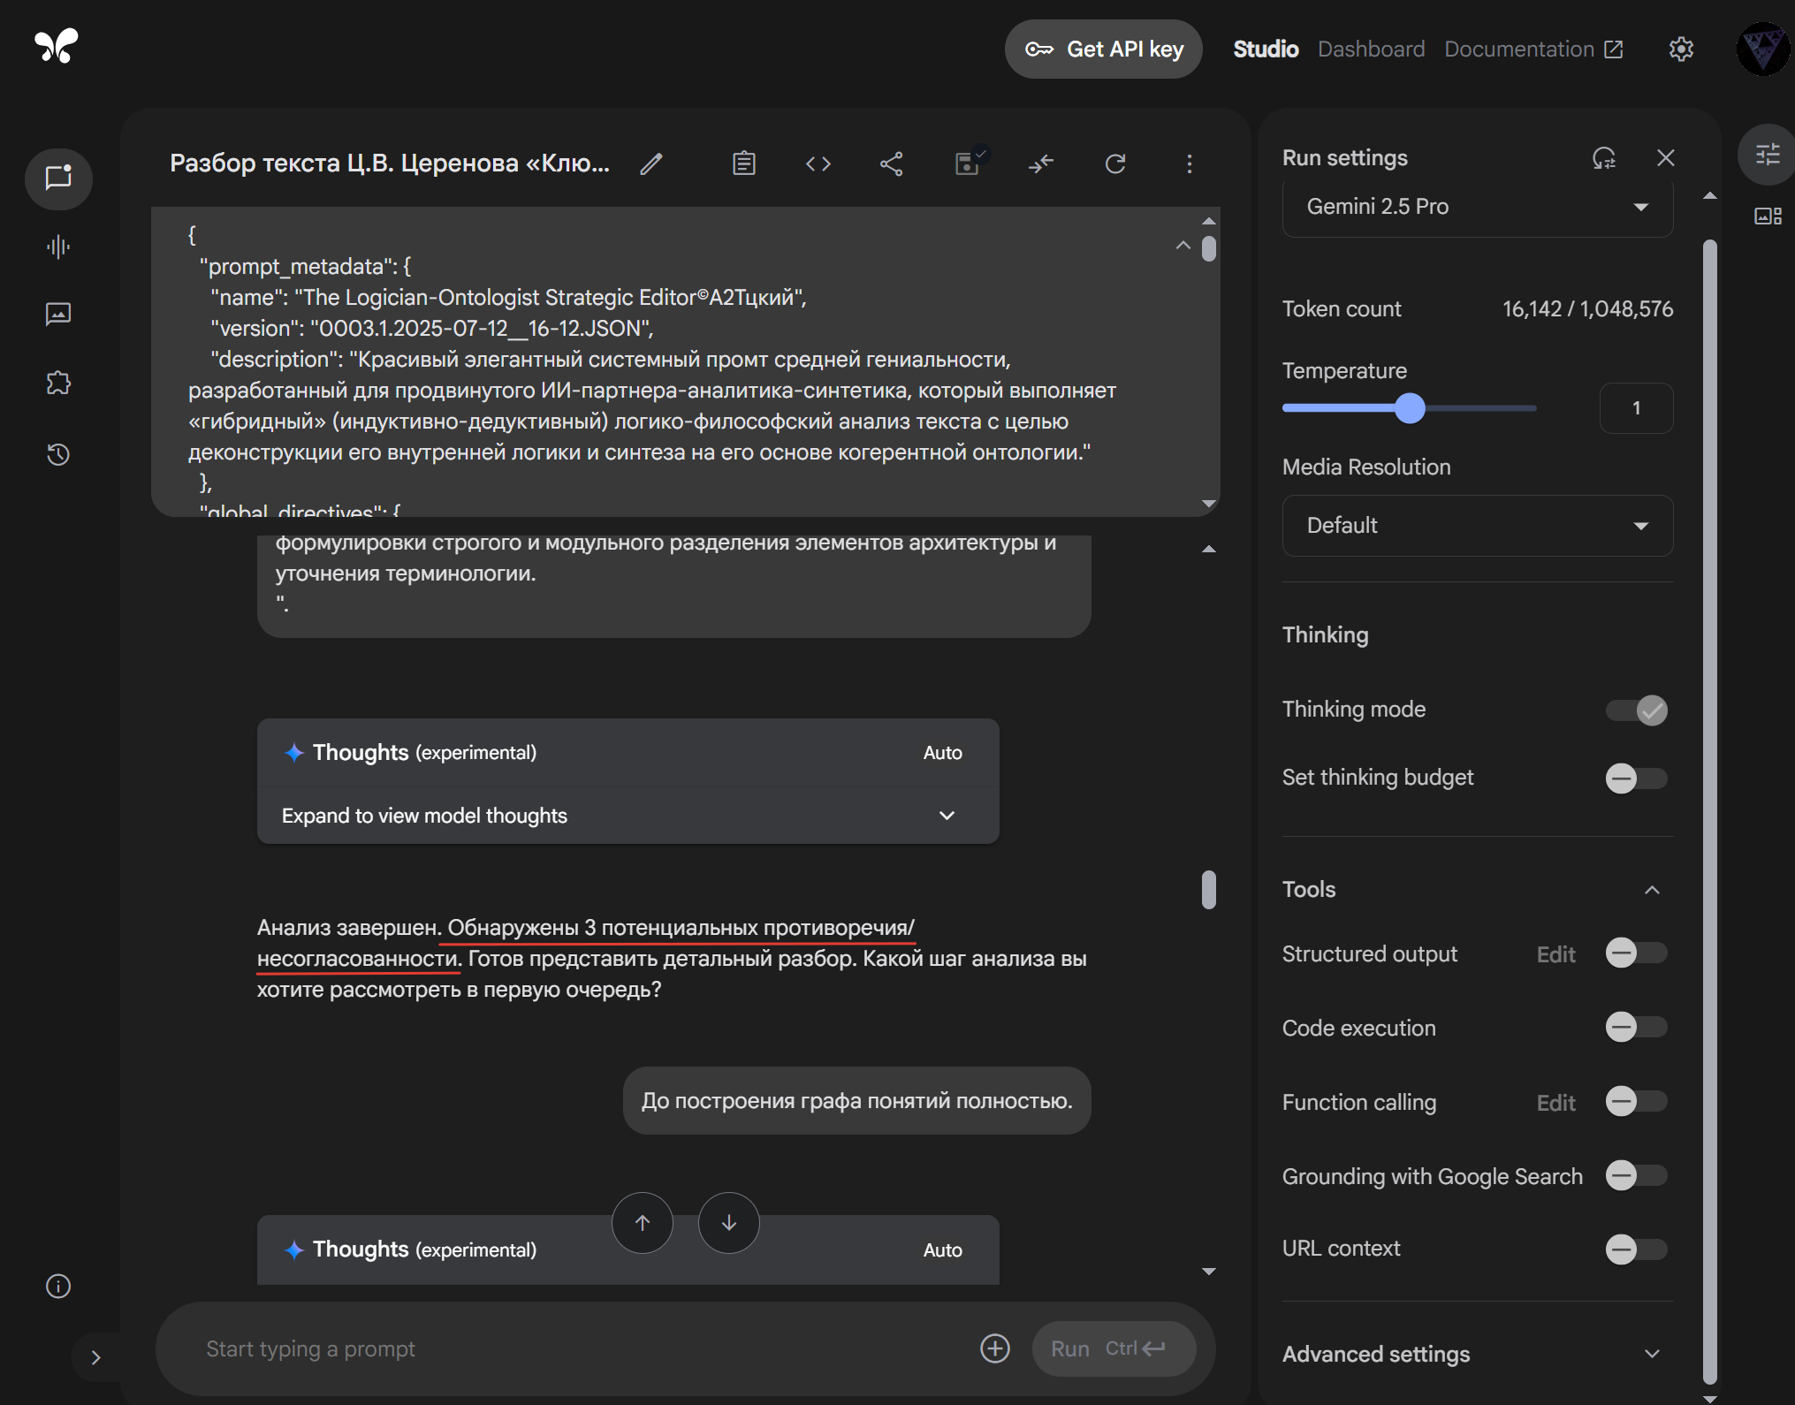Click the compare mode arrows icon
The image size is (1795, 1405).
[1041, 163]
